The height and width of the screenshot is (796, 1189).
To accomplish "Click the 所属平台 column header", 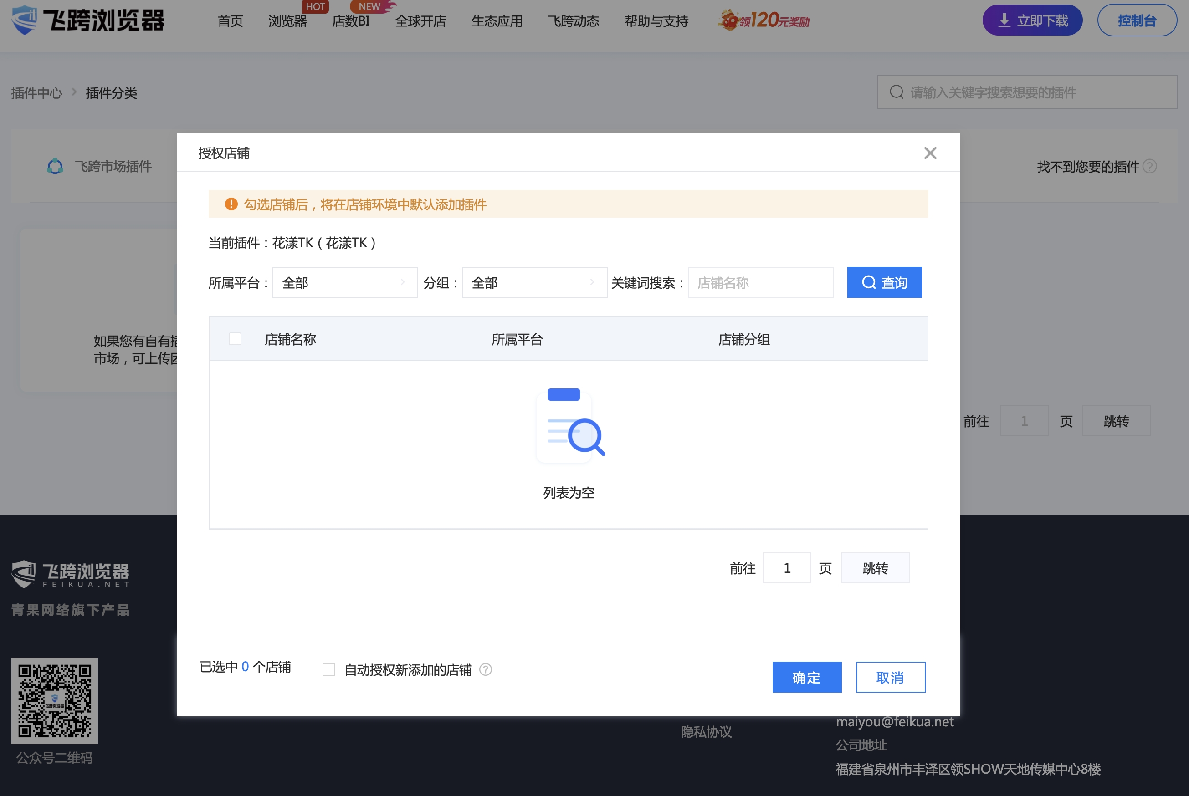I will (517, 339).
